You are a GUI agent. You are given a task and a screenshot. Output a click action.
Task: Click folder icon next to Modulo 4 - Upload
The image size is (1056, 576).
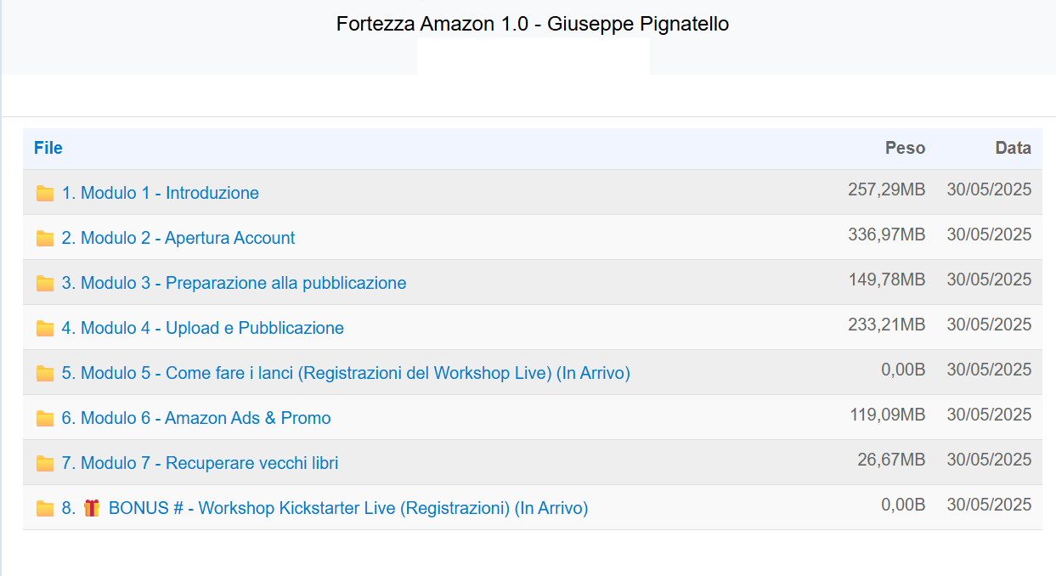click(45, 328)
